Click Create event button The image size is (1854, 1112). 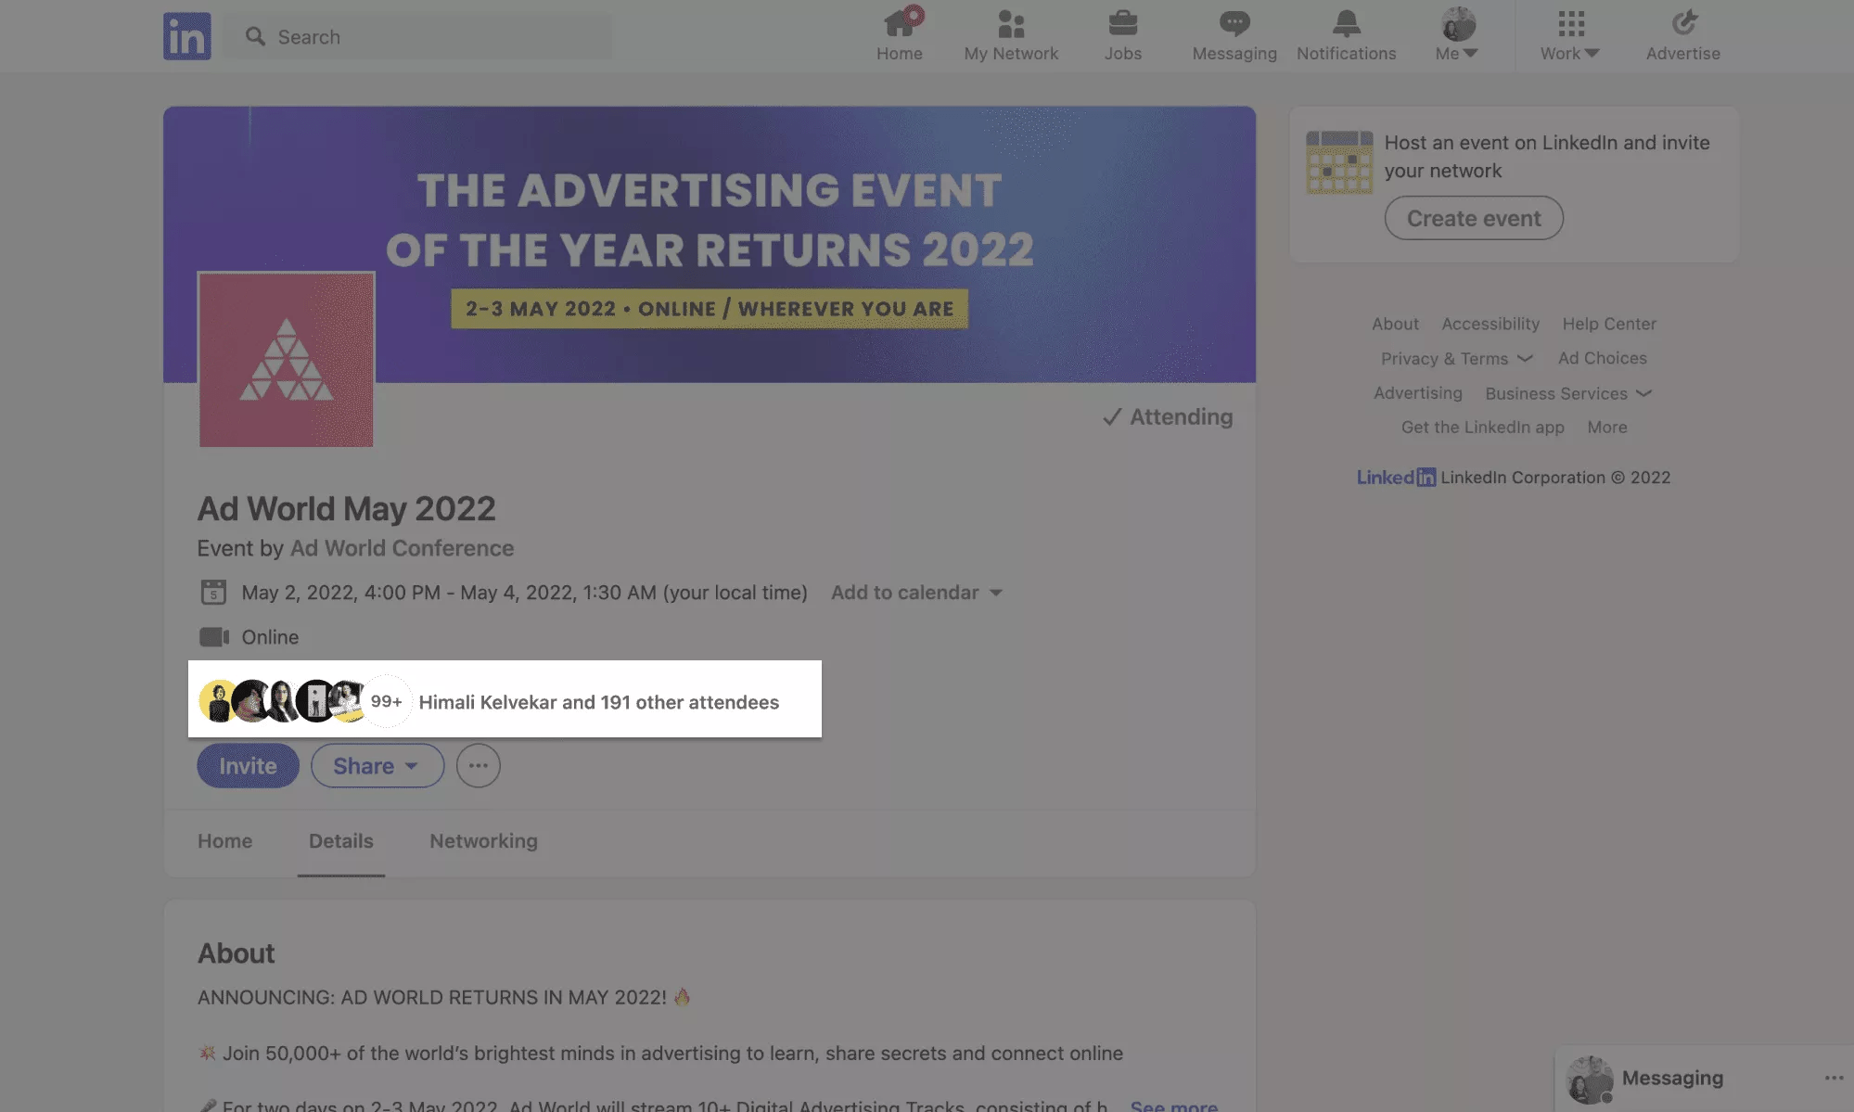(1473, 217)
